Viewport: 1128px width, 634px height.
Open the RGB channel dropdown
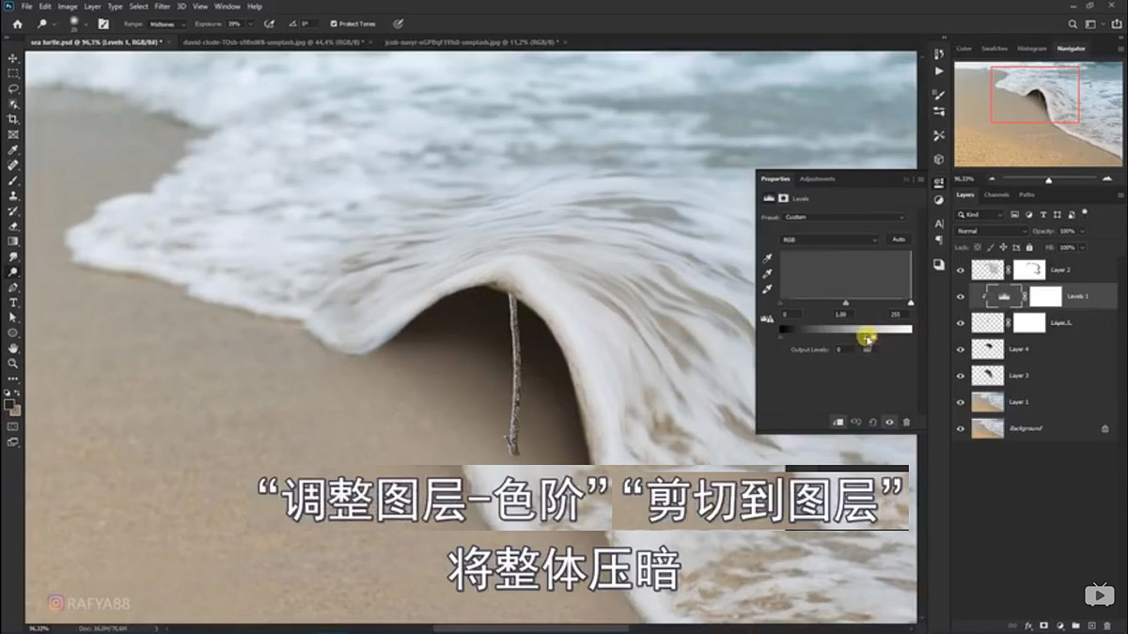pos(829,240)
